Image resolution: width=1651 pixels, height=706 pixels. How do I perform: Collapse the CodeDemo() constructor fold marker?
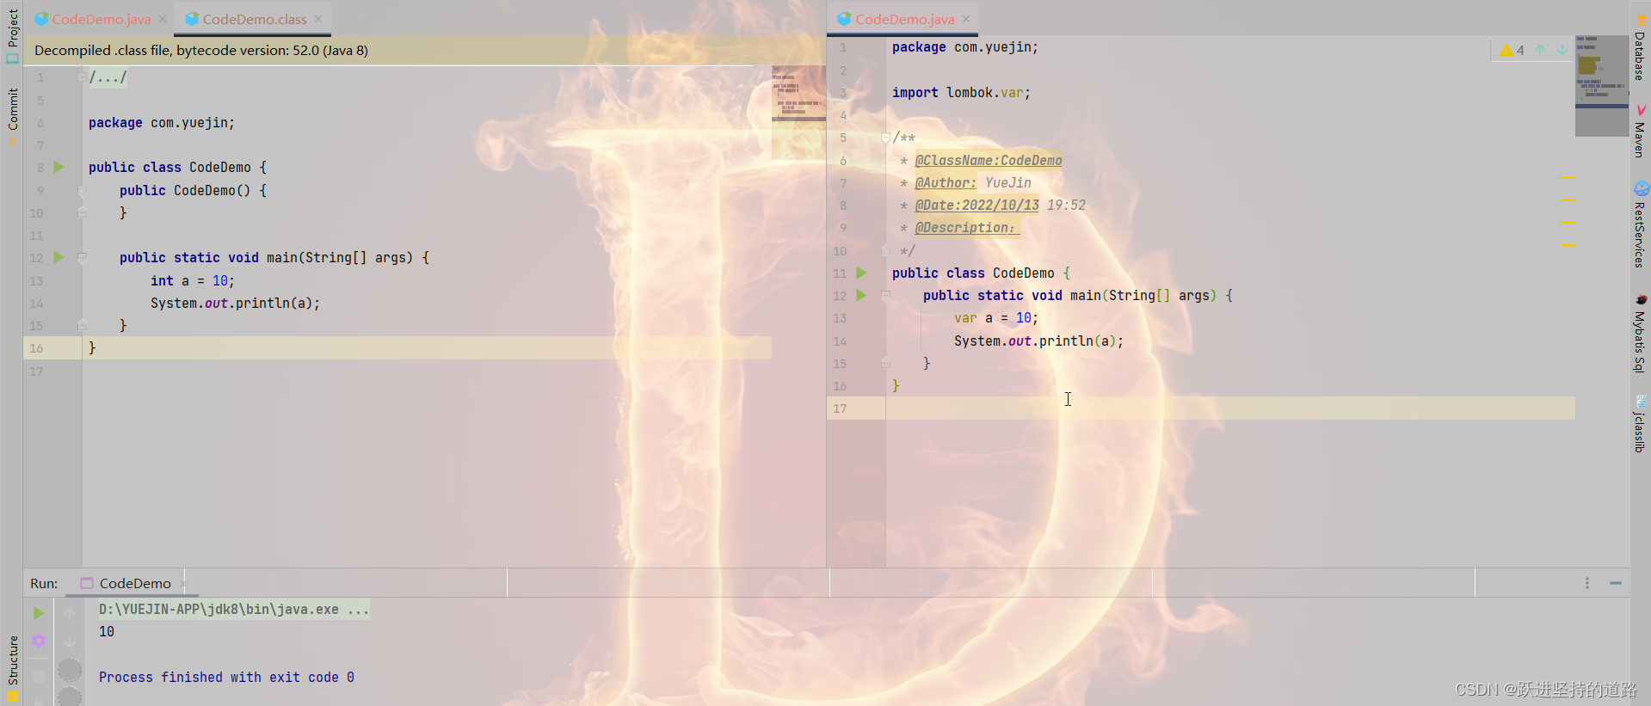pyautogui.click(x=82, y=190)
